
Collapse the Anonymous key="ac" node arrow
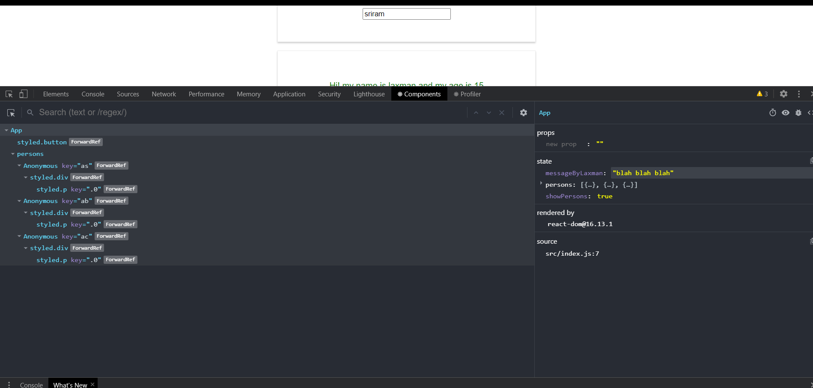[19, 236]
